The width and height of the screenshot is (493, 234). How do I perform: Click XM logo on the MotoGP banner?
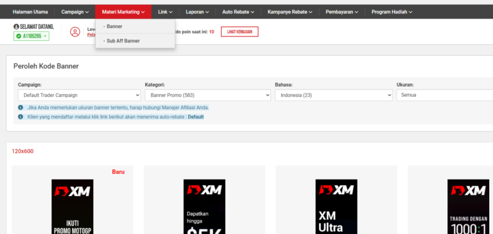(x=73, y=191)
